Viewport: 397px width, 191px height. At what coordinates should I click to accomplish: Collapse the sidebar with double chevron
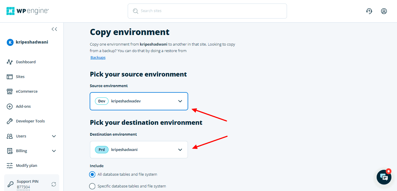[54, 29]
